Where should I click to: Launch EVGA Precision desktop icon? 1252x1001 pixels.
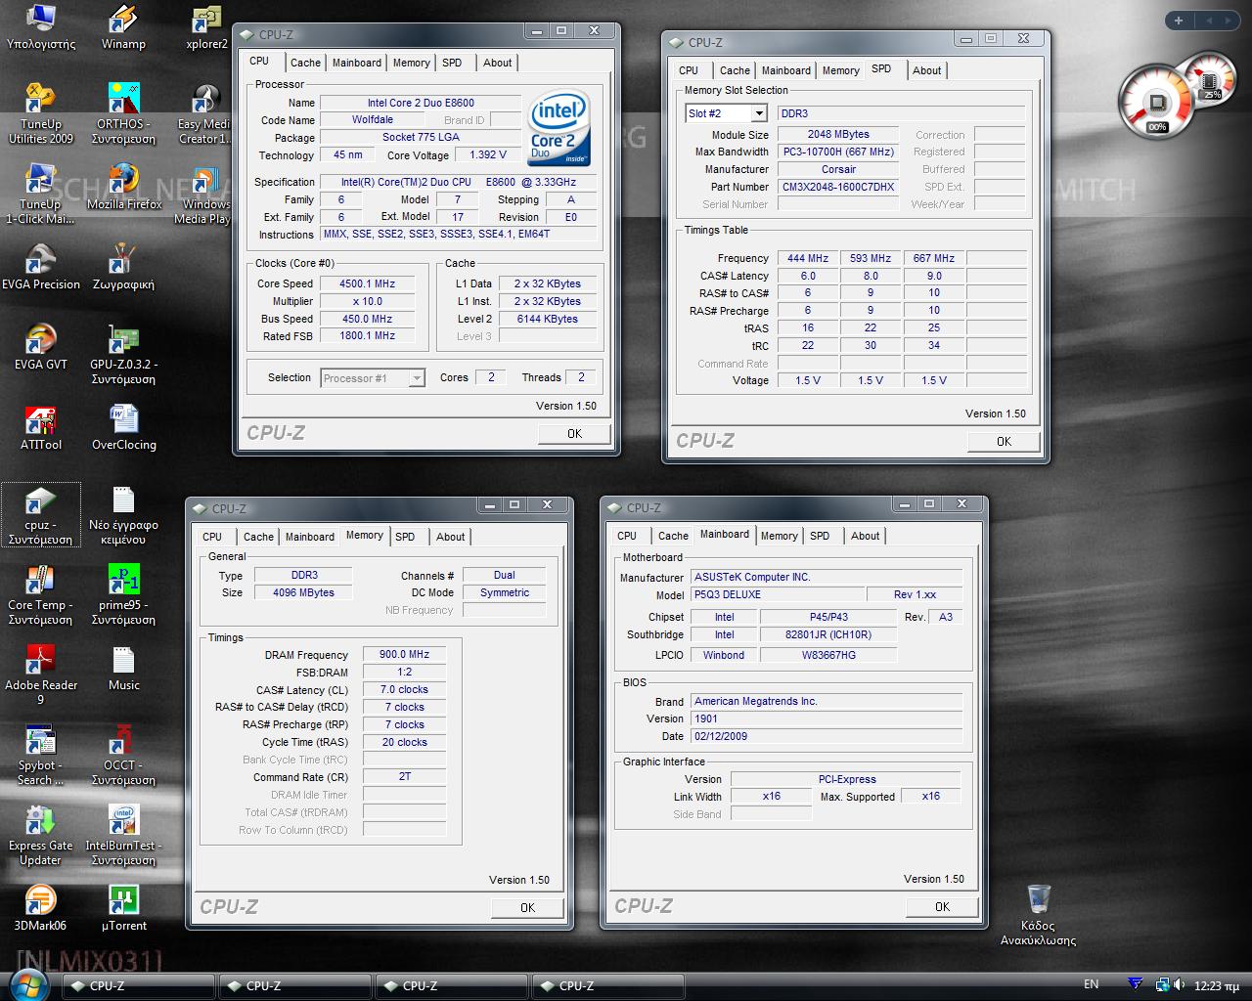(x=41, y=267)
